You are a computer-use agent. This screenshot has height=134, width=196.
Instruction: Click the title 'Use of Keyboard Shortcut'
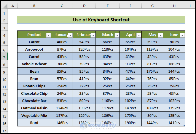(101, 20)
